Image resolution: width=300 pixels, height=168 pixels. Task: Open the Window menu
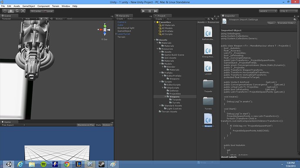(x=66, y=6)
